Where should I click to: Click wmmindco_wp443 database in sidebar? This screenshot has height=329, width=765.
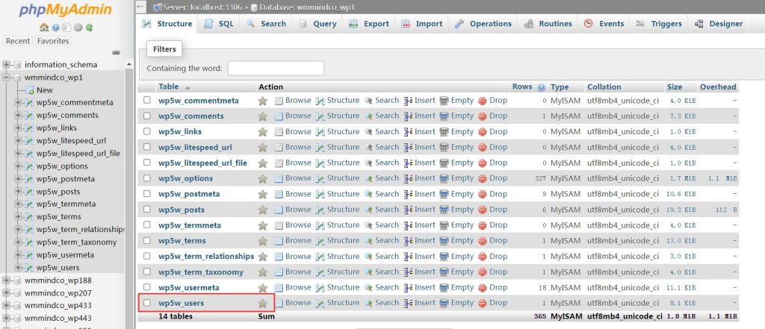tap(58, 319)
